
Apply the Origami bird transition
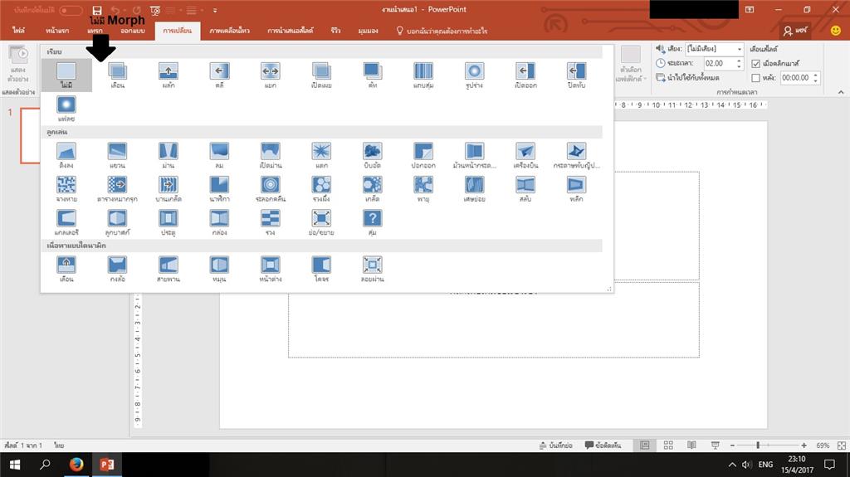coord(576,155)
